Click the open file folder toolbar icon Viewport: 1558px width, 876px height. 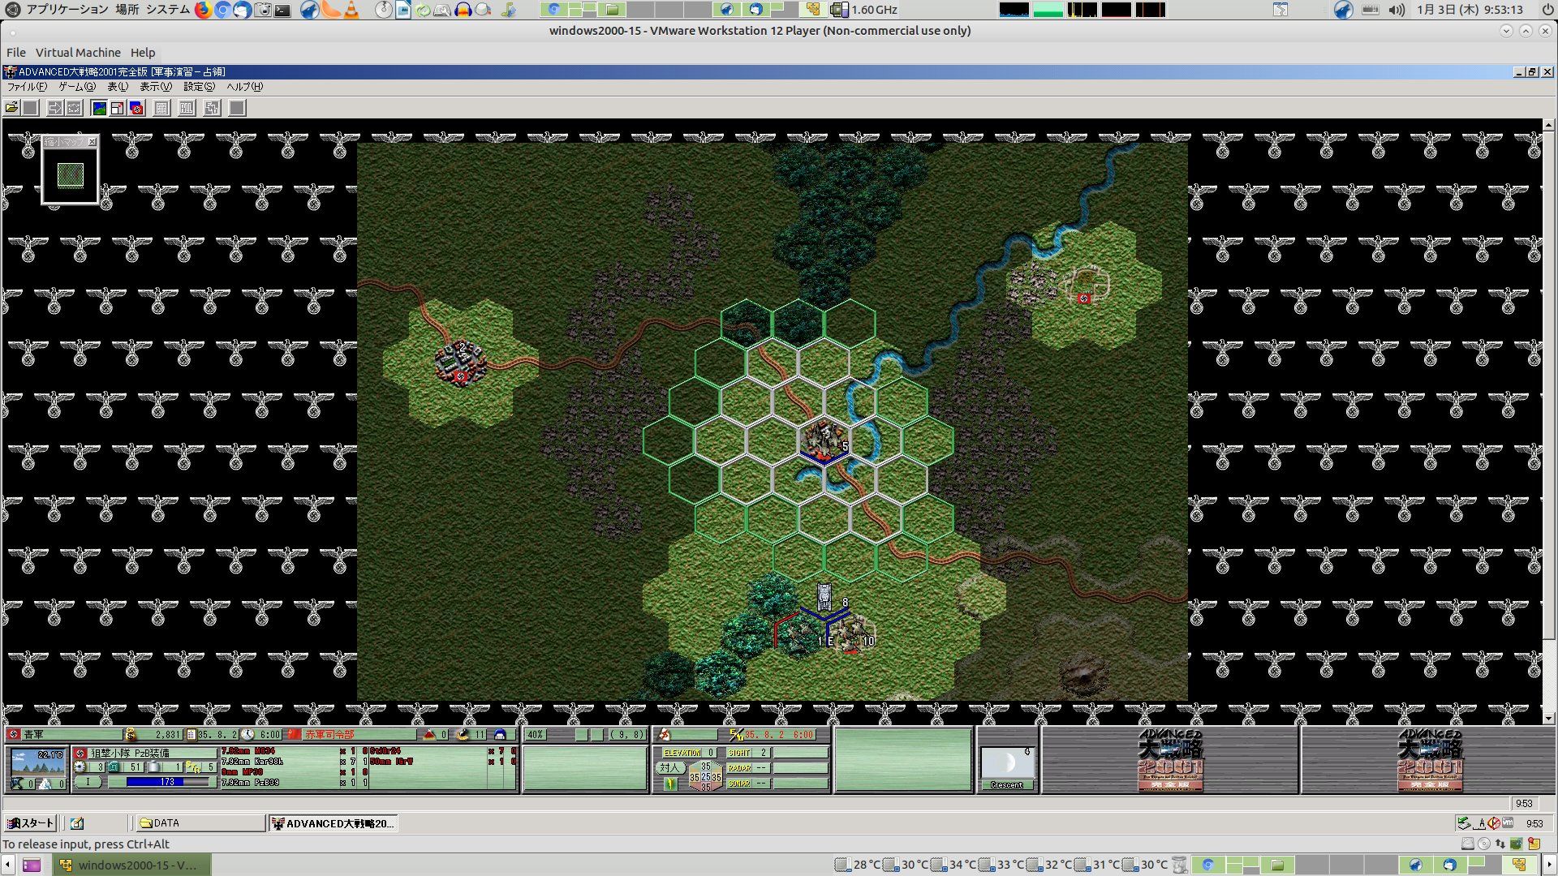coord(11,108)
